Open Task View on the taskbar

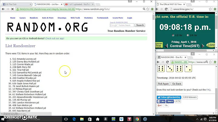66,119
